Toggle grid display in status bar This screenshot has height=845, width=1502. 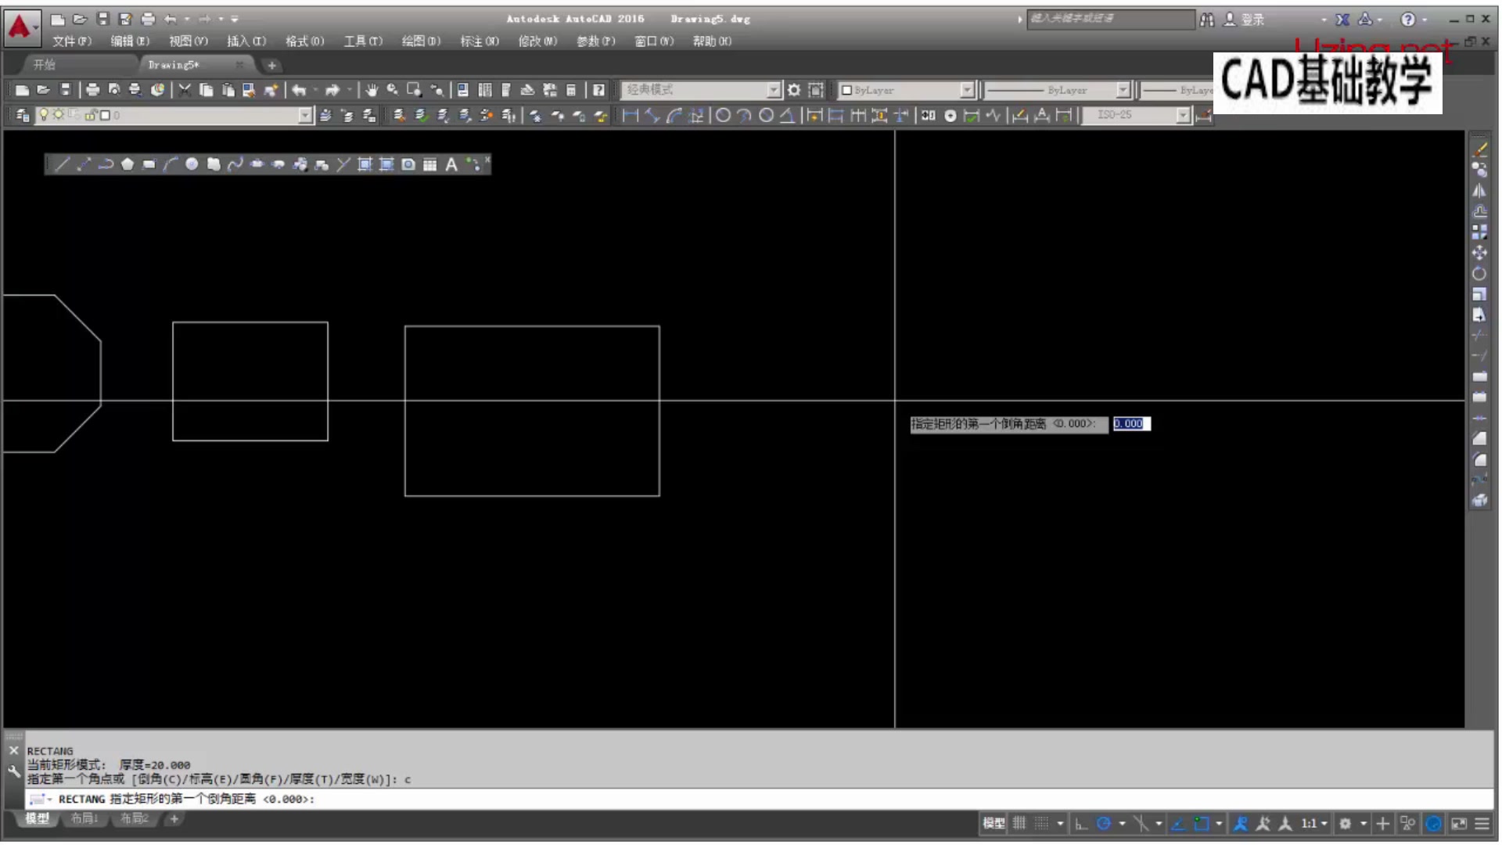click(x=1019, y=823)
